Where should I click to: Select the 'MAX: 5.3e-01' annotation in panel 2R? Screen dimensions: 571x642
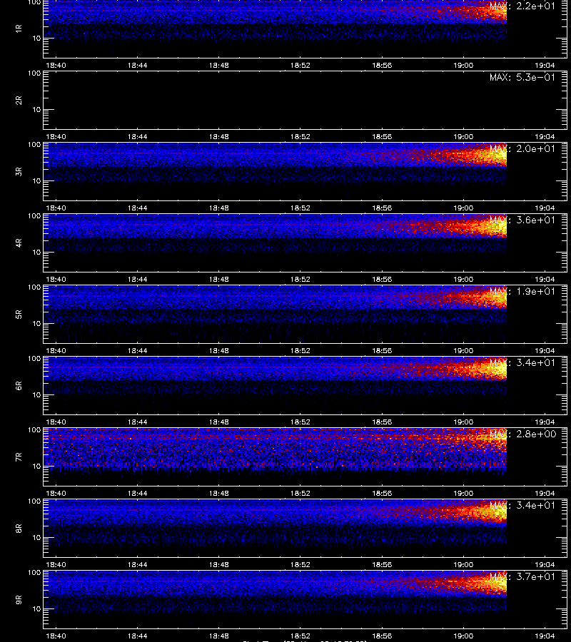tap(522, 77)
